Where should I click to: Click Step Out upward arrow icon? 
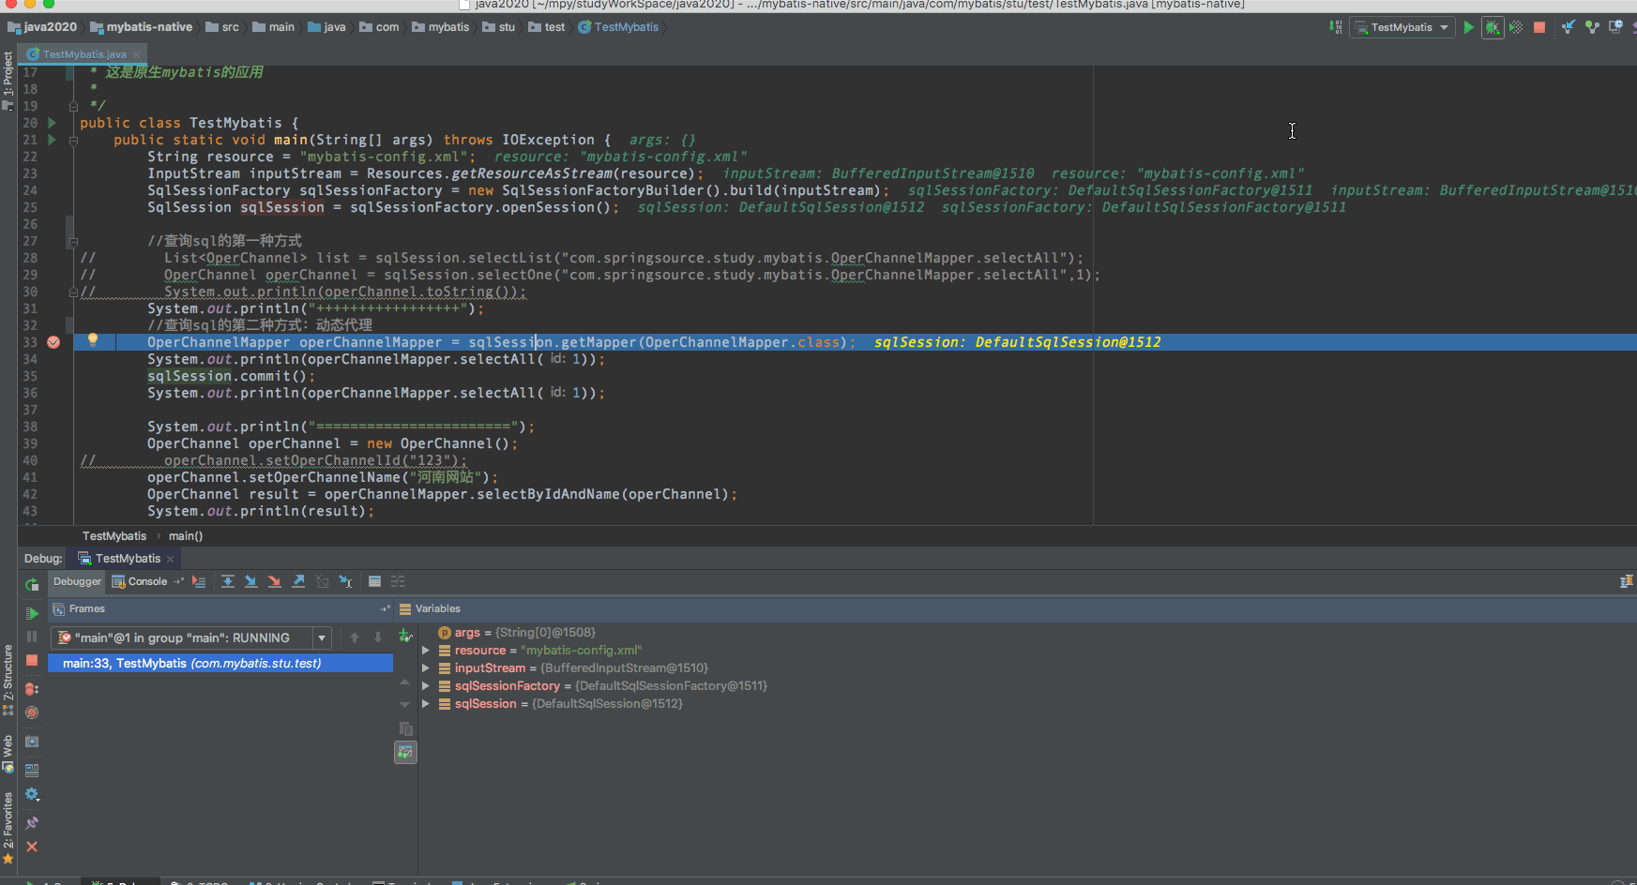(x=298, y=581)
